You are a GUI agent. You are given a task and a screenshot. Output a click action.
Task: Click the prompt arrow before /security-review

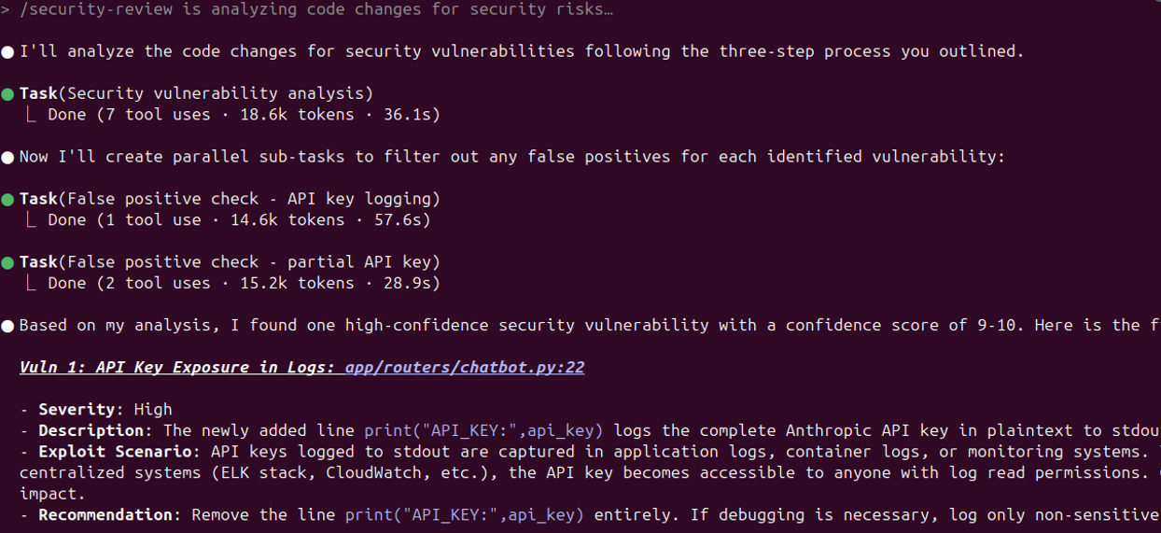click(6, 10)
